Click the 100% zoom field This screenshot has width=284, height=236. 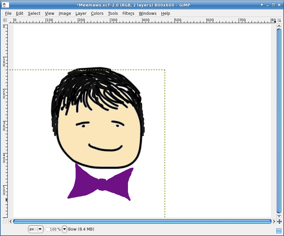(53, 229)
